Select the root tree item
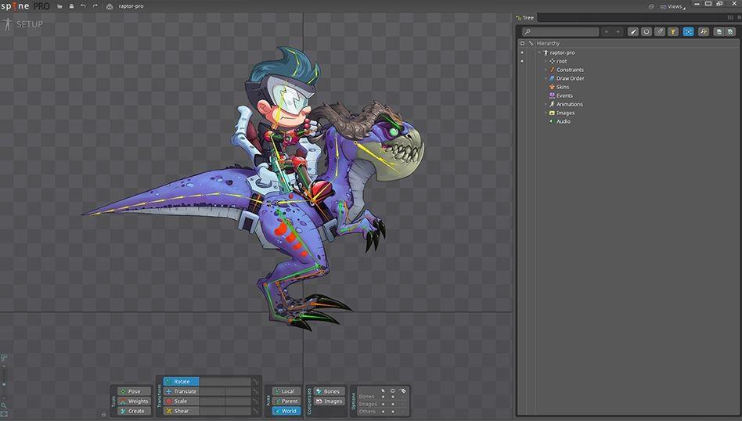This screenshot has height=421, width=742. (x=561, y=61)
